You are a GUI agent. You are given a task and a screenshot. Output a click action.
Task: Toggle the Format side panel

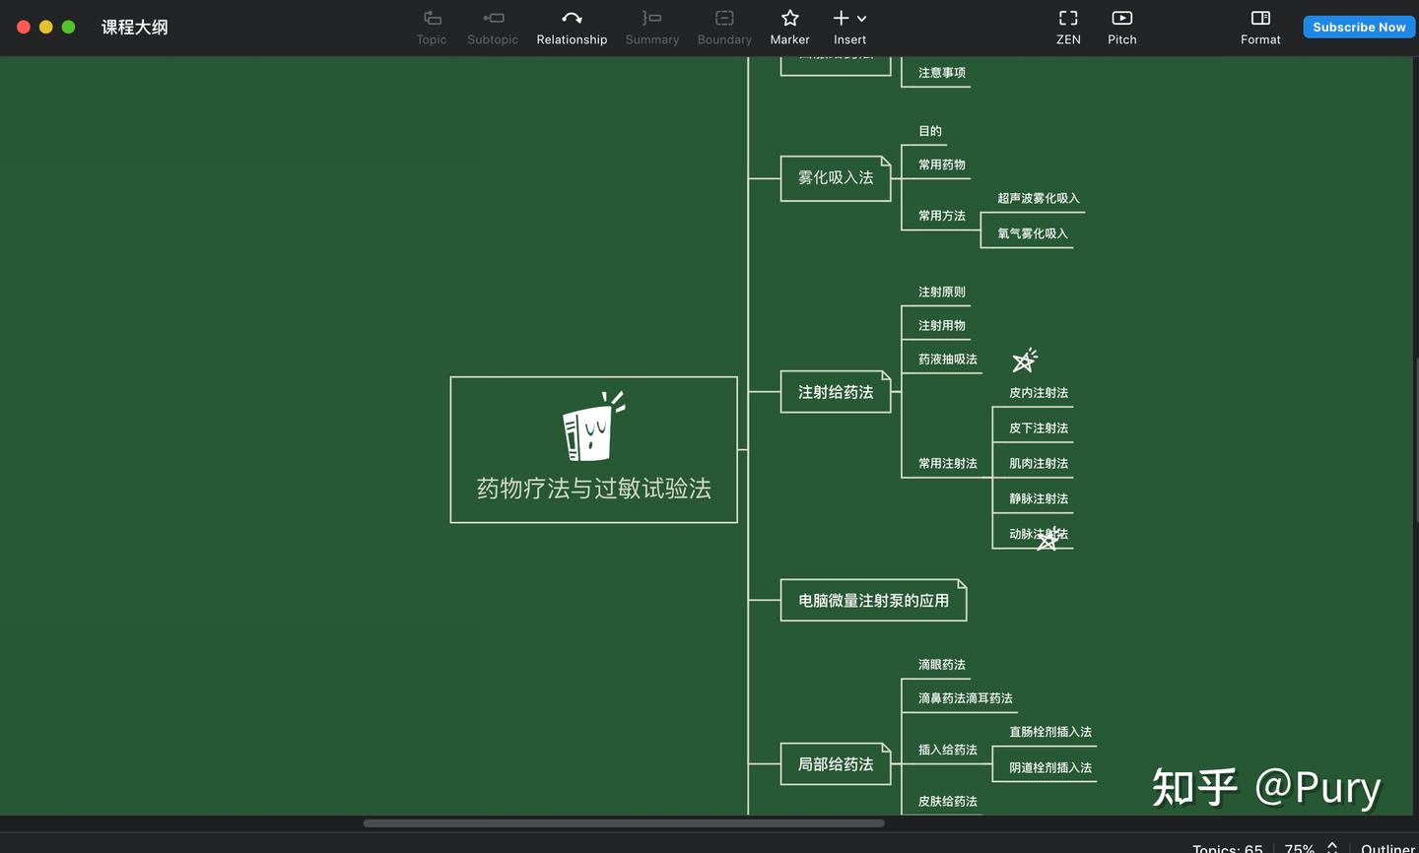(x=1260, y=27)
